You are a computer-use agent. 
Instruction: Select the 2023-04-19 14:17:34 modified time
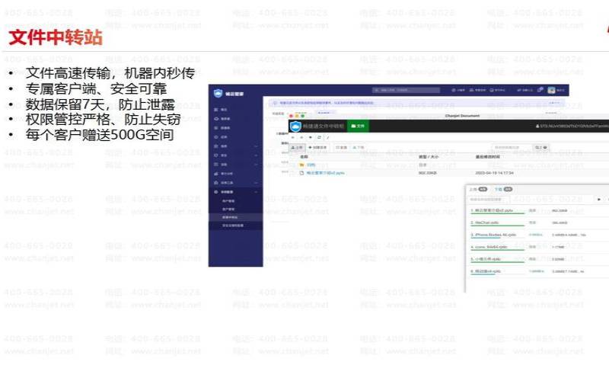tap(494, 173)
